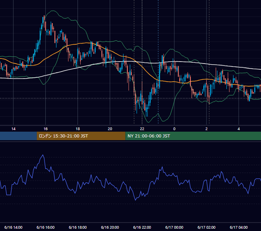This screenshot has width=261, height=231.
Task: Click the 6/16 20:00 label on indicator axis
Action: (x=110, y=227)
